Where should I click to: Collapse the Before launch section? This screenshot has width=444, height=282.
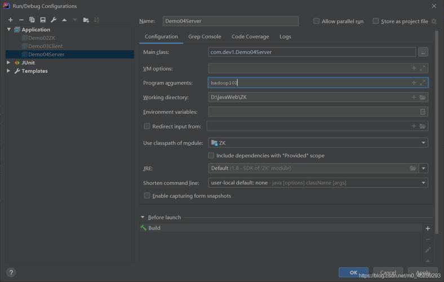tap(143, 217)
